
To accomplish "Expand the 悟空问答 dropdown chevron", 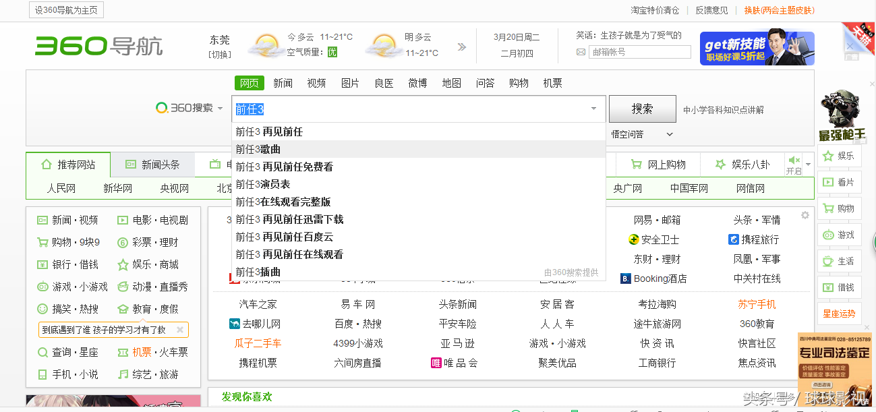I will (x=670, y=134).
